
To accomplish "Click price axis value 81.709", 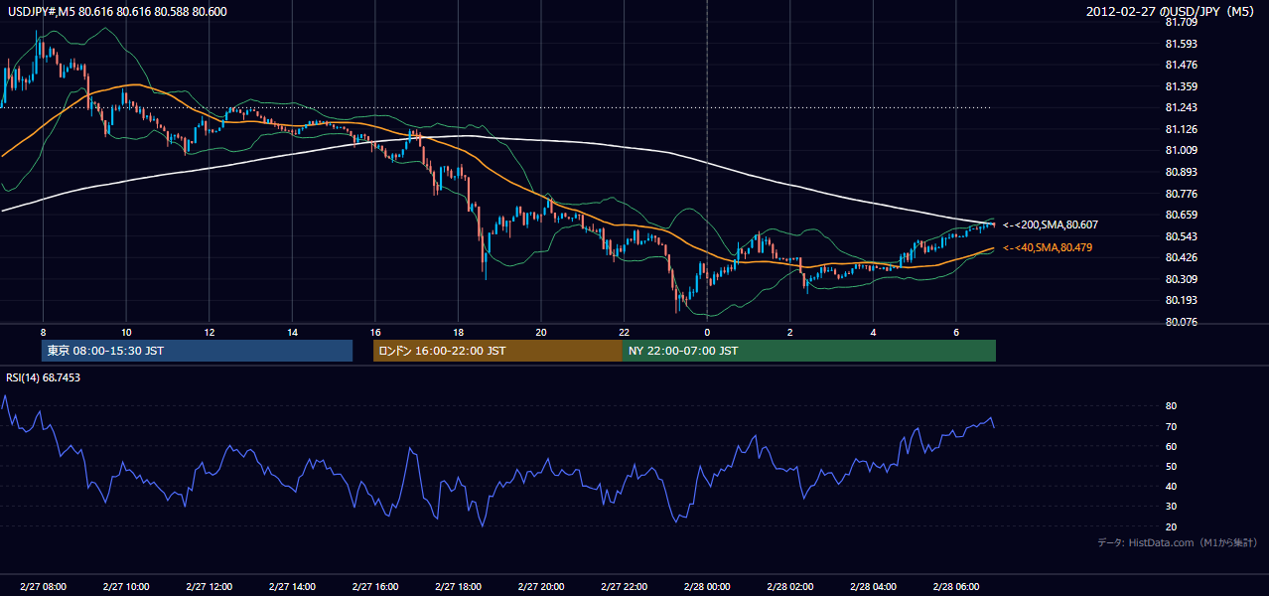I will [x=1182, y=22].
